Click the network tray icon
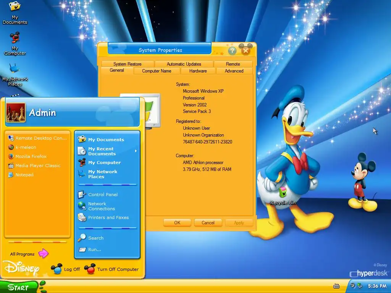The width and height of the screenshot is (391, 293). [x=360, y=285]
